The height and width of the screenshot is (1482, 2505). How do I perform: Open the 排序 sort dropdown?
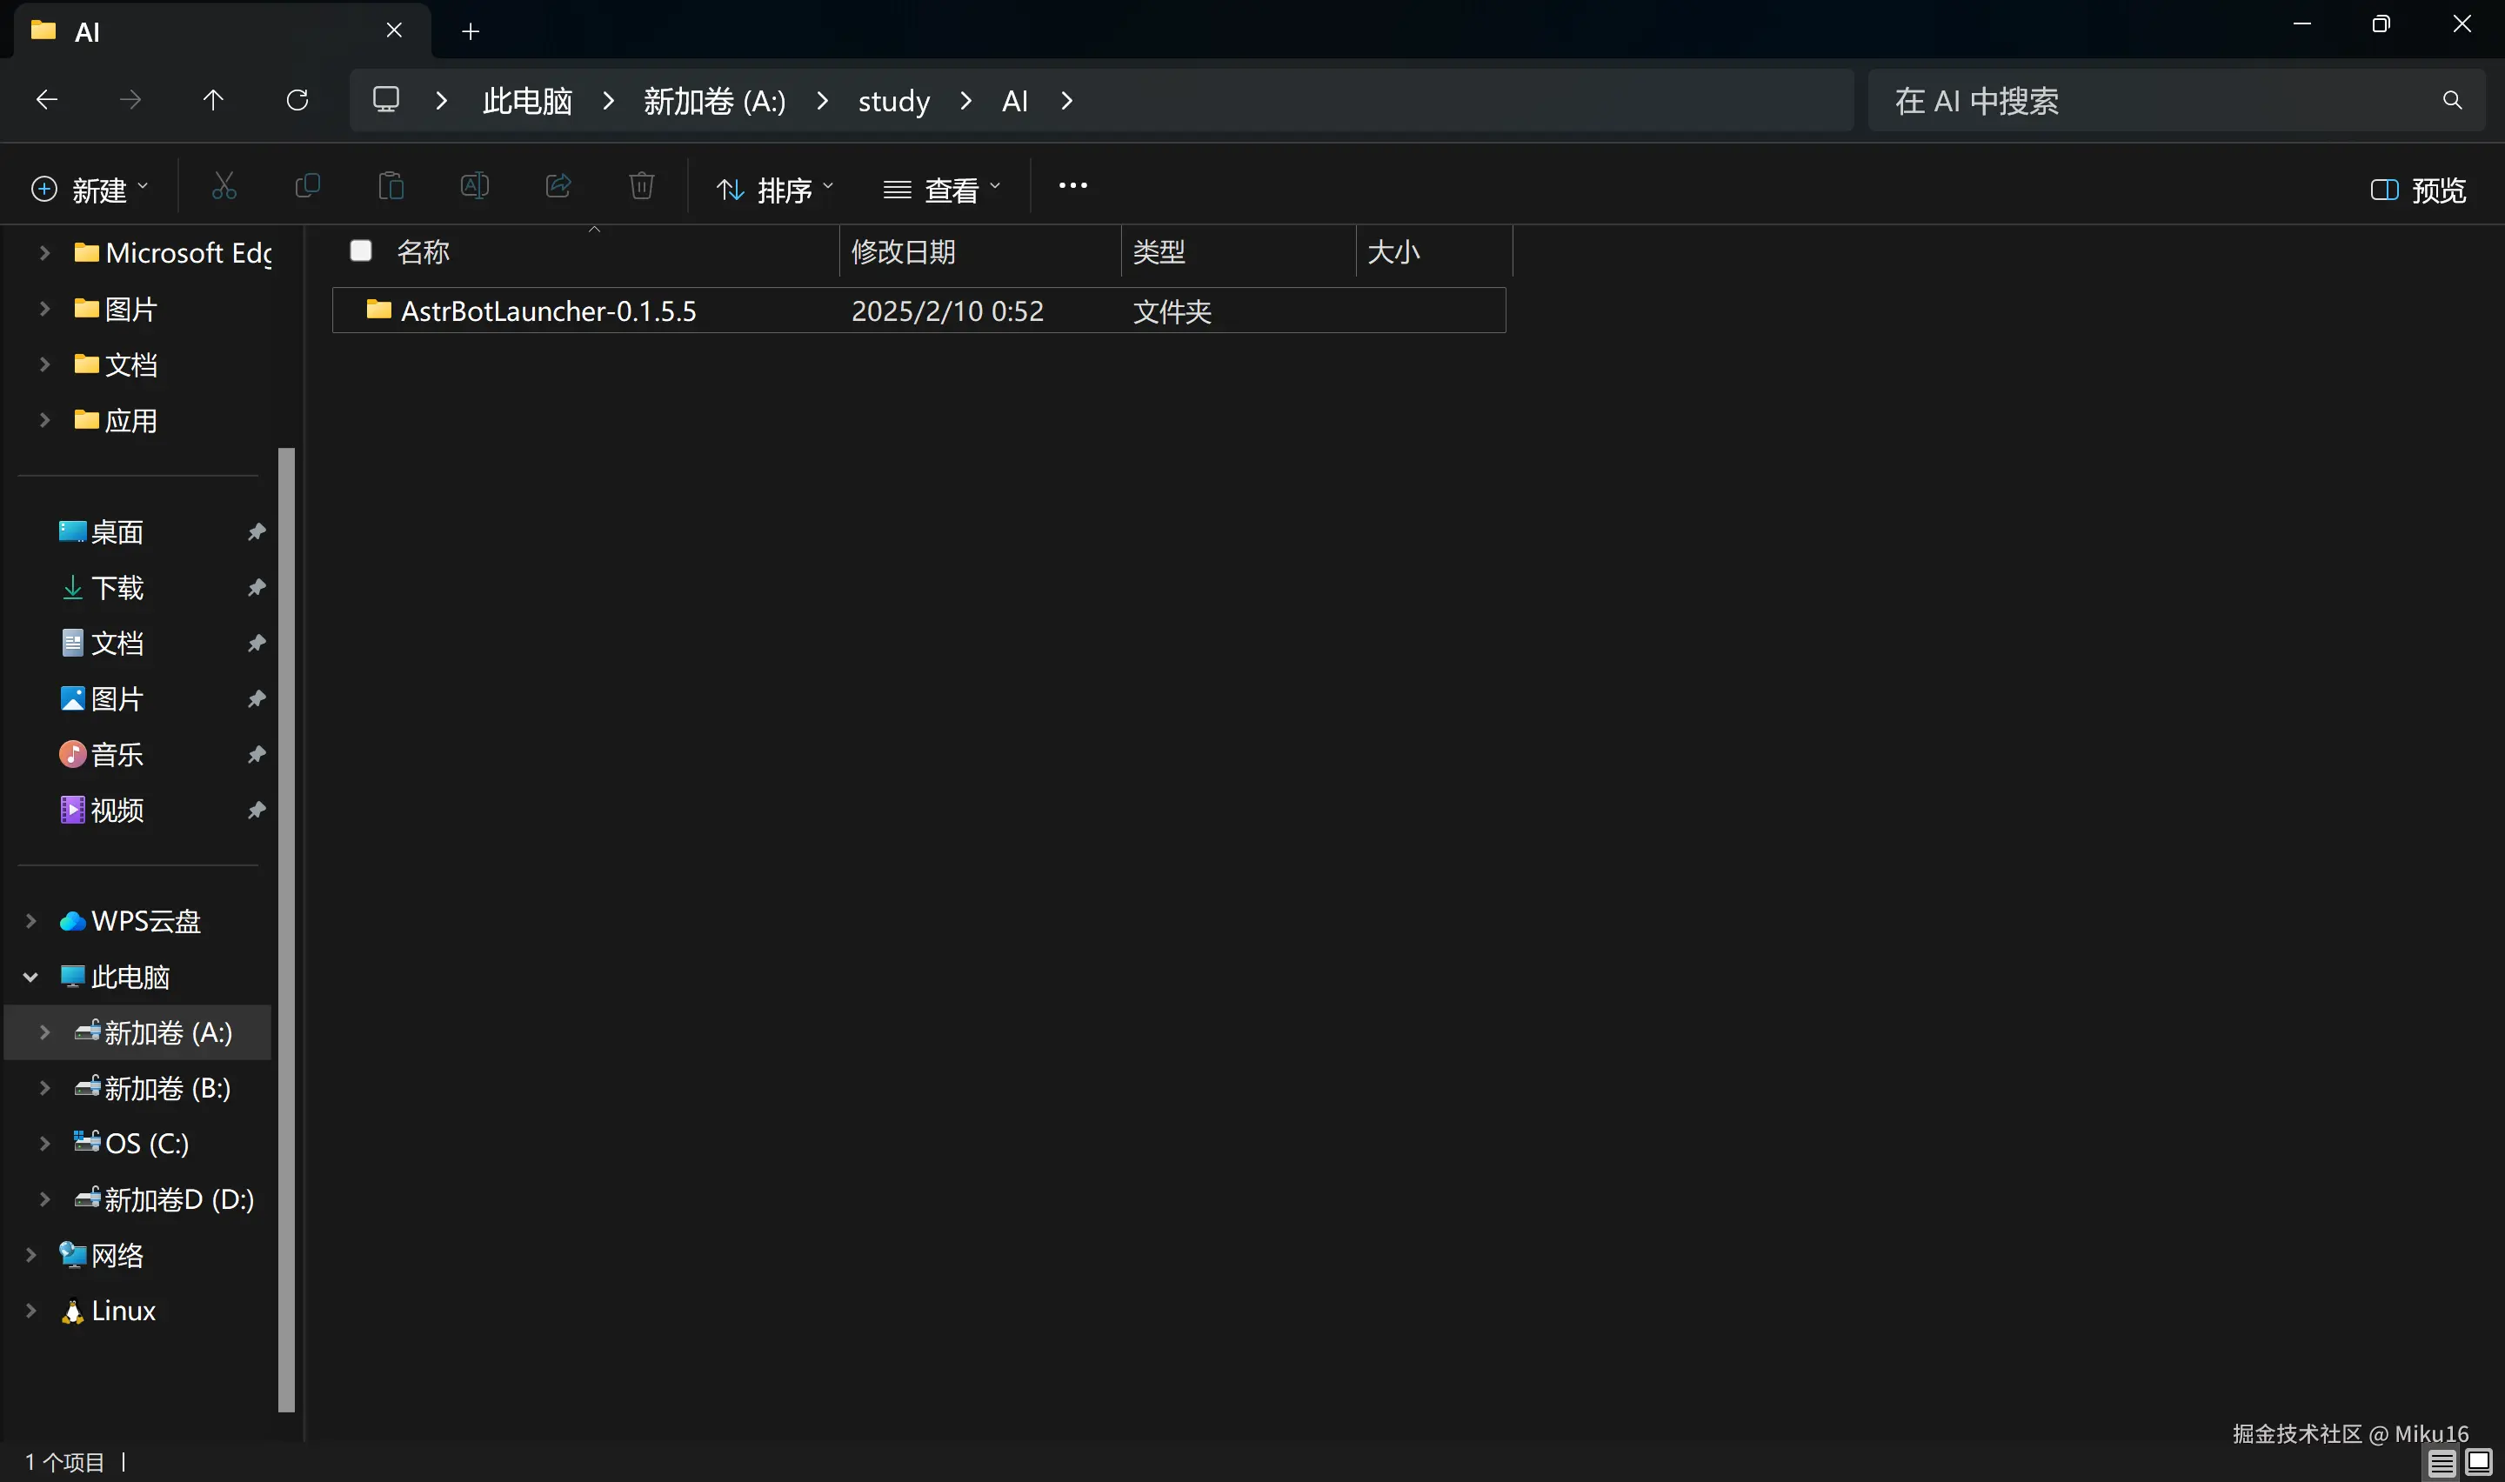[x=775, y=190]
